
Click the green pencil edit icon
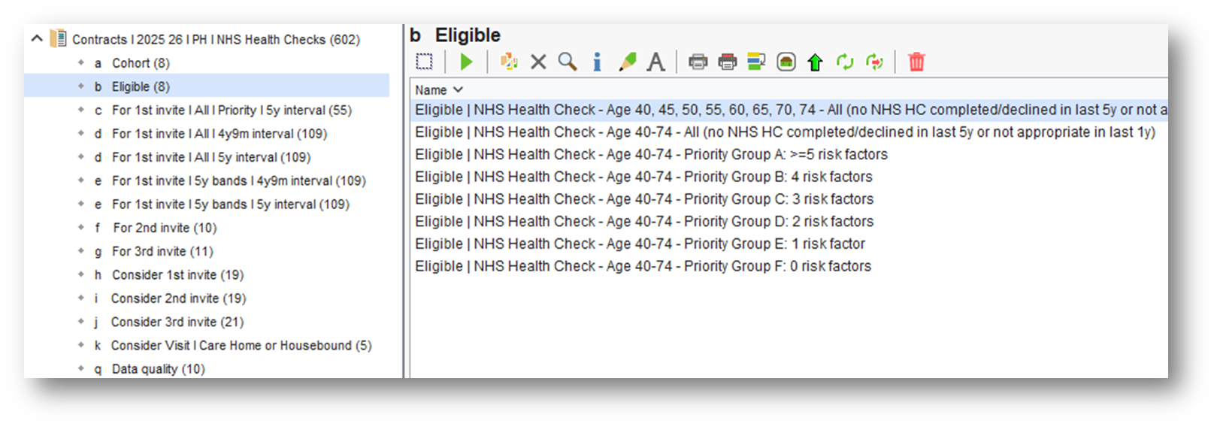627,62
